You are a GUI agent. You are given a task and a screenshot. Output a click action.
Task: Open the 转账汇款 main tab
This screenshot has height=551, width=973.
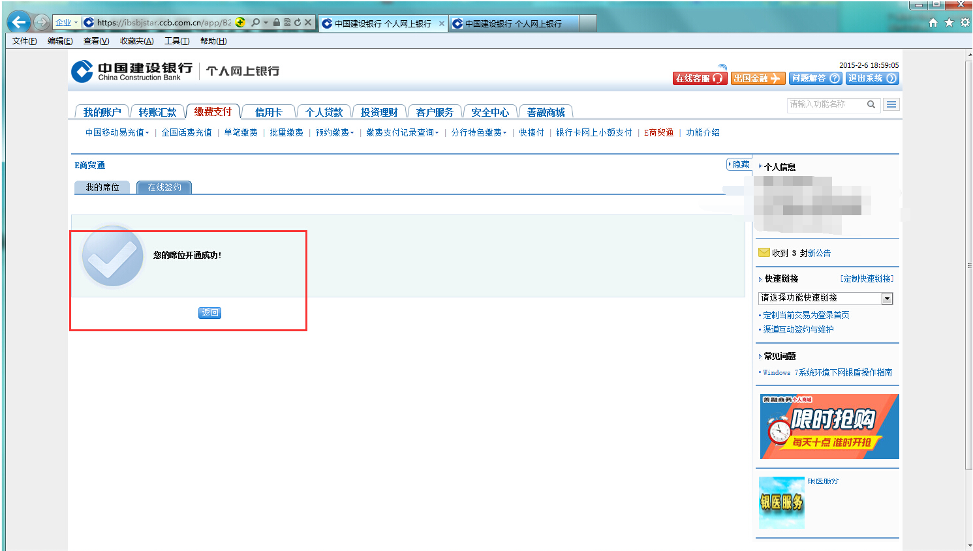[x=157, y=112]
